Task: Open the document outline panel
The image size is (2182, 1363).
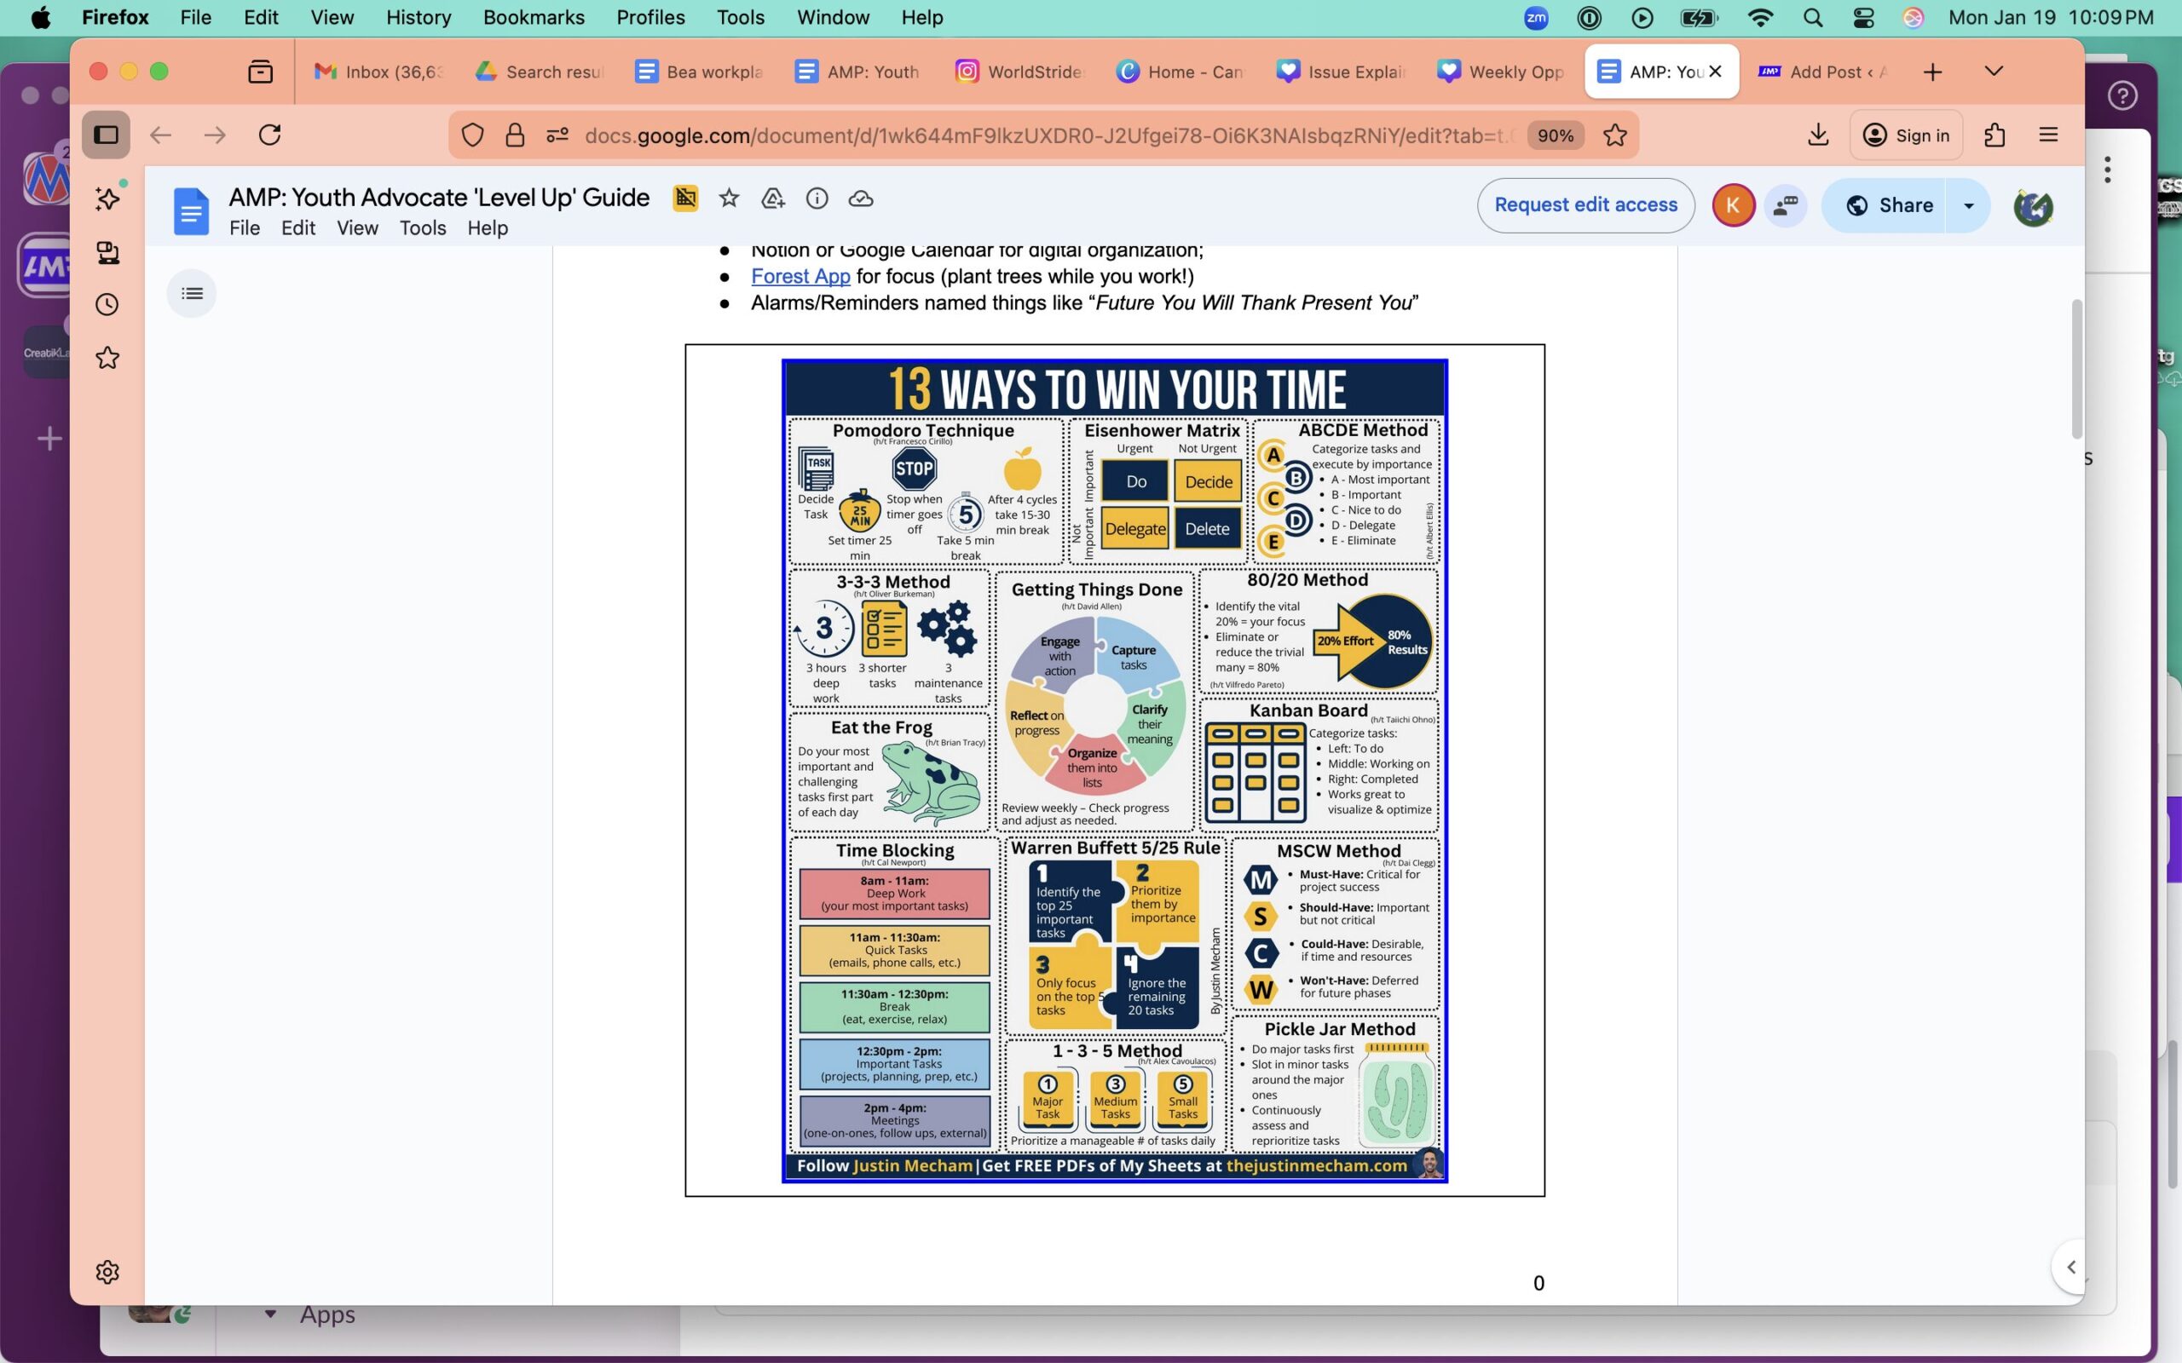Action: click(191, 293)
